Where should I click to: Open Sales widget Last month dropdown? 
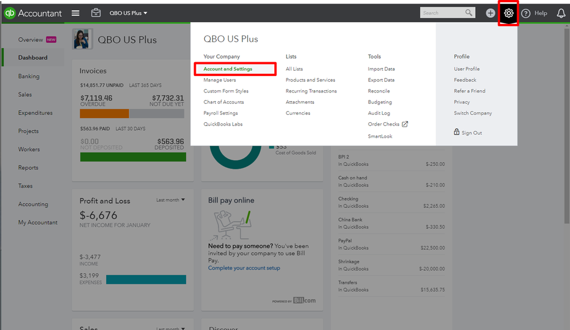(x=171, y=328)
